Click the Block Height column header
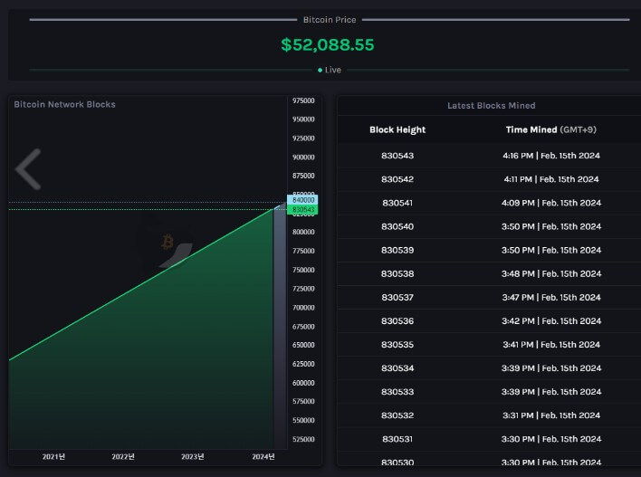Viewport: 641px width, 477px height. (x=397, y=129)
